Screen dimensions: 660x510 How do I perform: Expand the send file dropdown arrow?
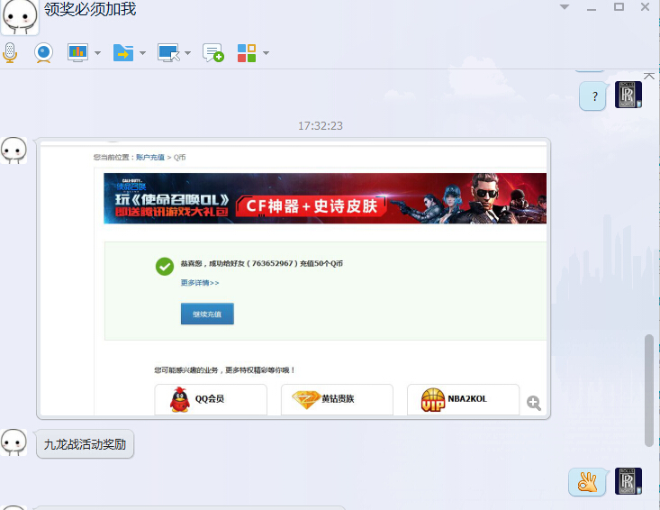point(142,53)
